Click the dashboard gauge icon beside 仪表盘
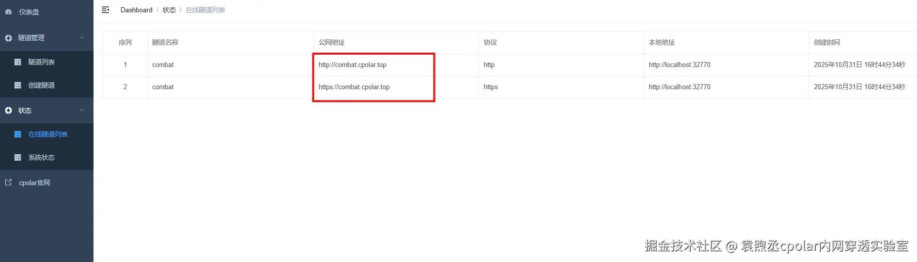This screenshot has width=917, height=262. pos(8,11)
